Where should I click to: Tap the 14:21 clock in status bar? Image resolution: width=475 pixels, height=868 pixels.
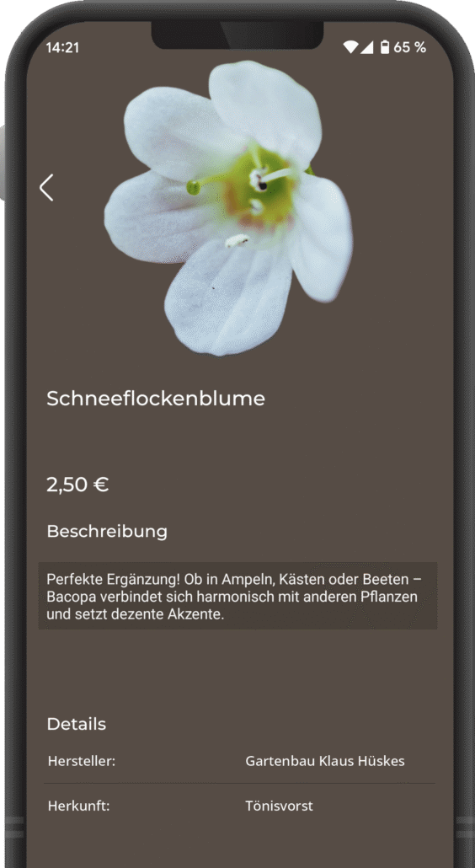(62, 47)
